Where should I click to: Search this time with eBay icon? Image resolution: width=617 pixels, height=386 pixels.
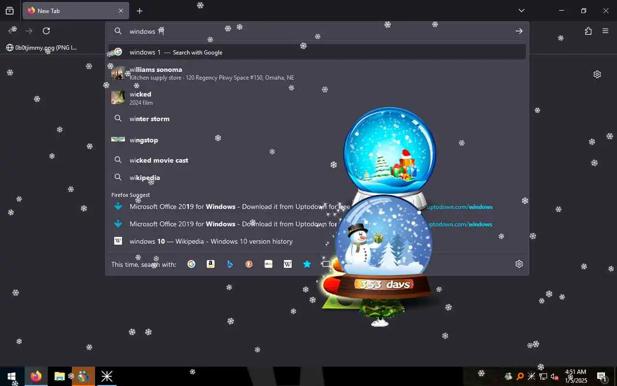point(268,264)
